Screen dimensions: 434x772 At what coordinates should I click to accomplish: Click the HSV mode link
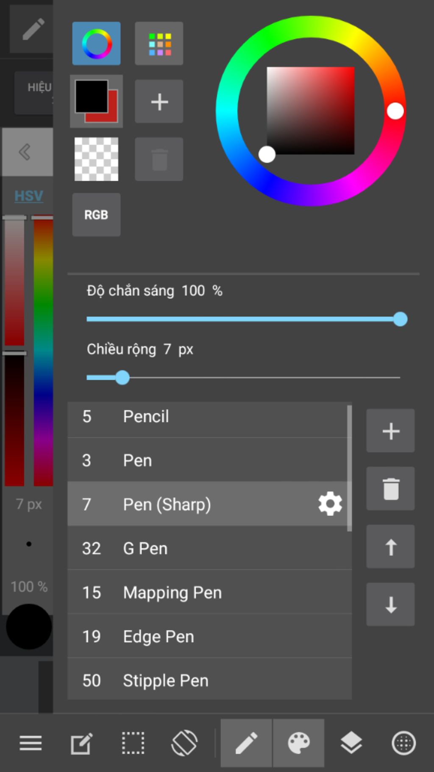point(29,196)
